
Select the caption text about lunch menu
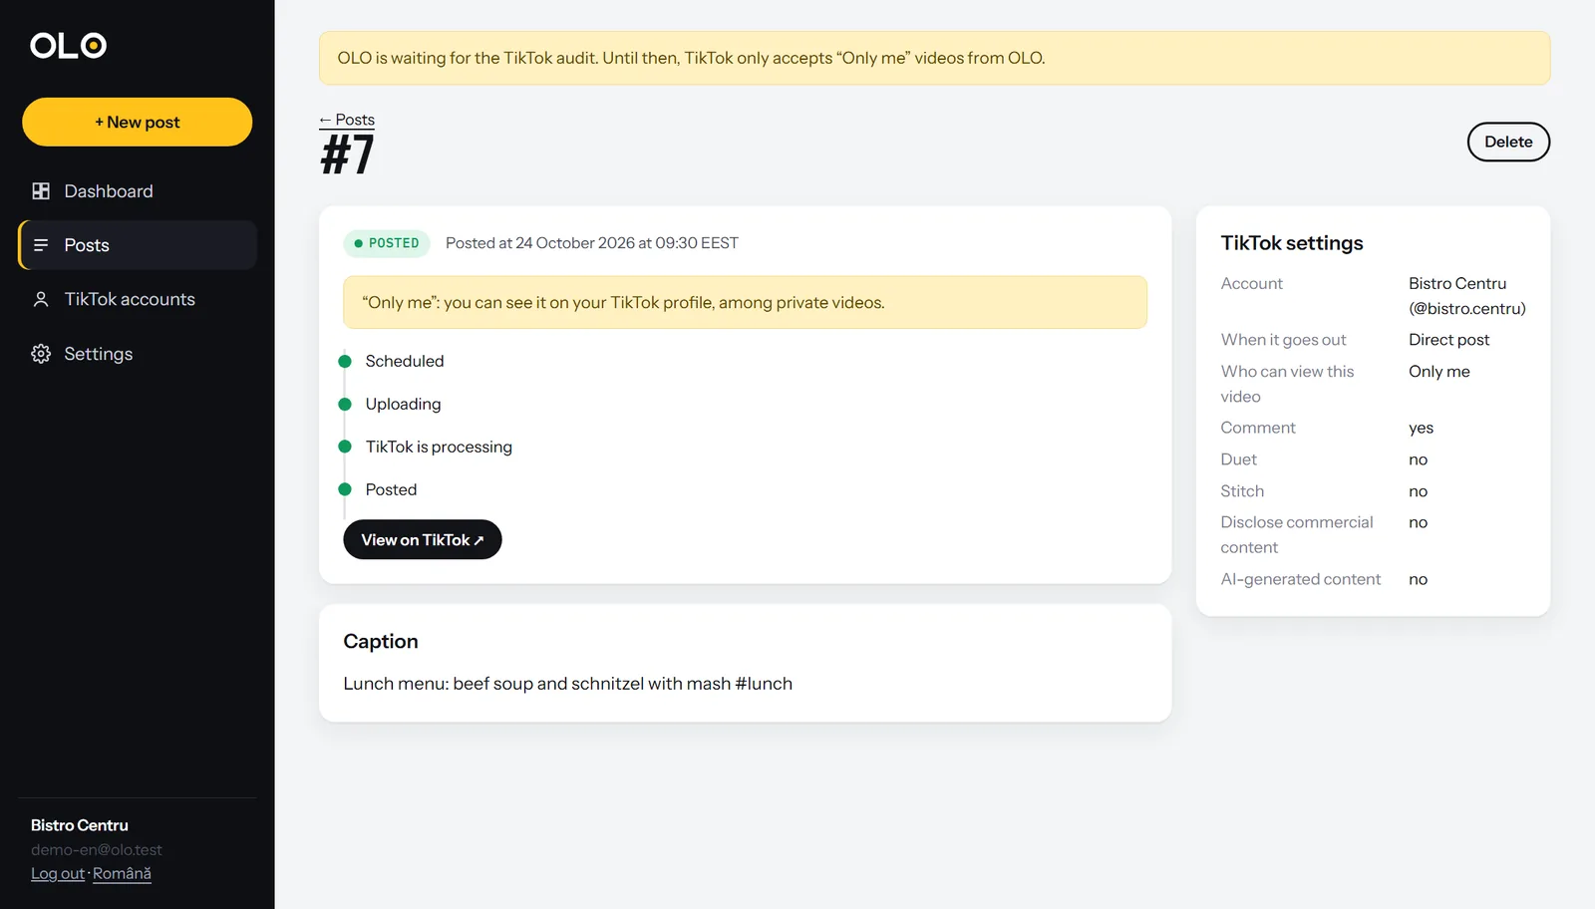(567, 684)
